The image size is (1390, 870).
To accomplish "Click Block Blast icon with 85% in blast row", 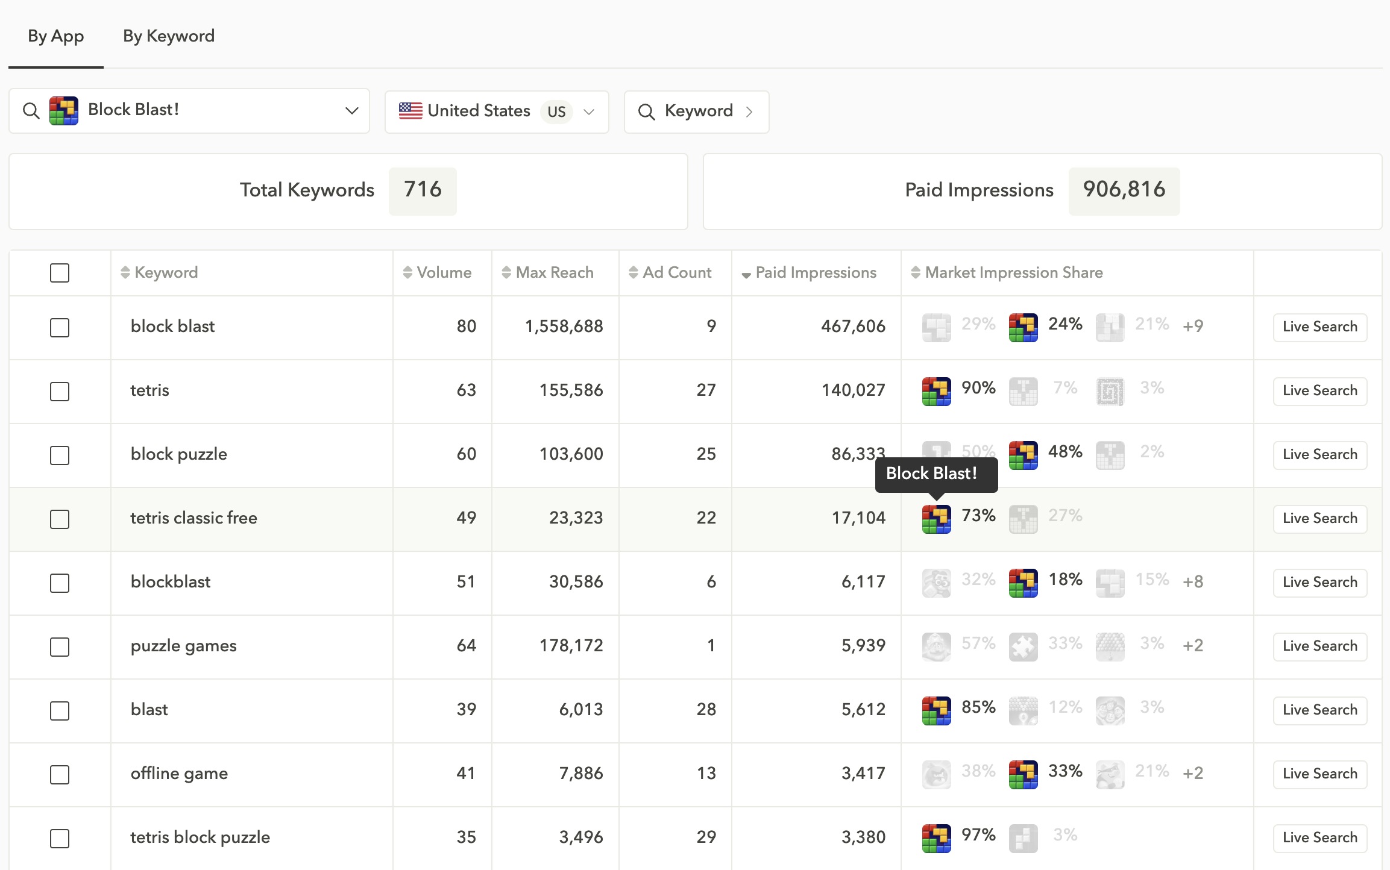I will coord(937,711).
